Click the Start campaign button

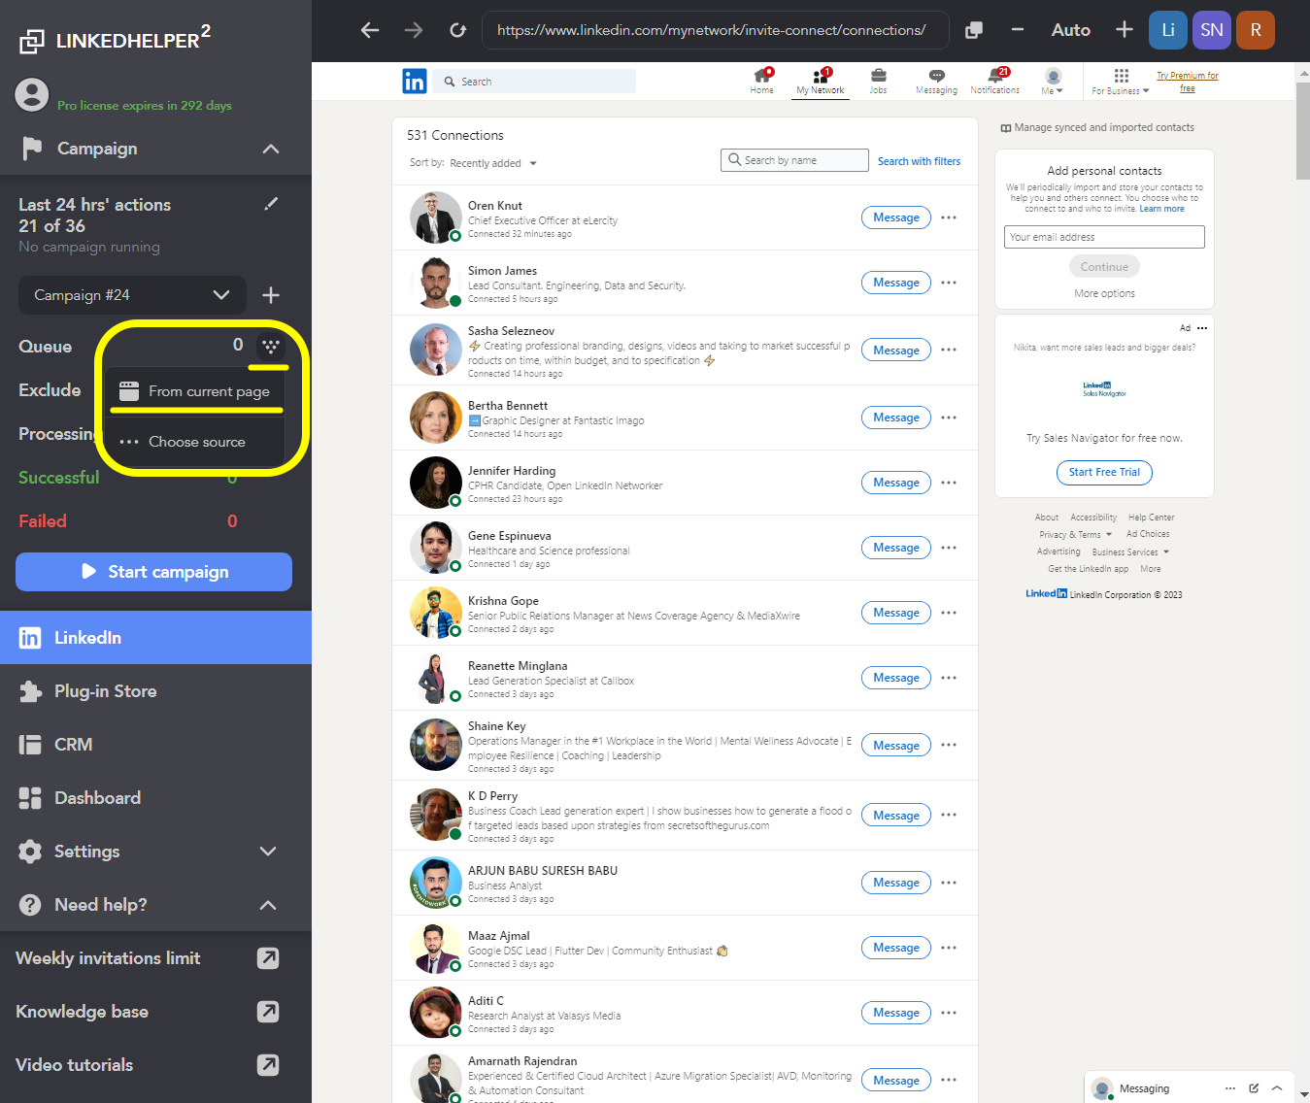point(153,572)
